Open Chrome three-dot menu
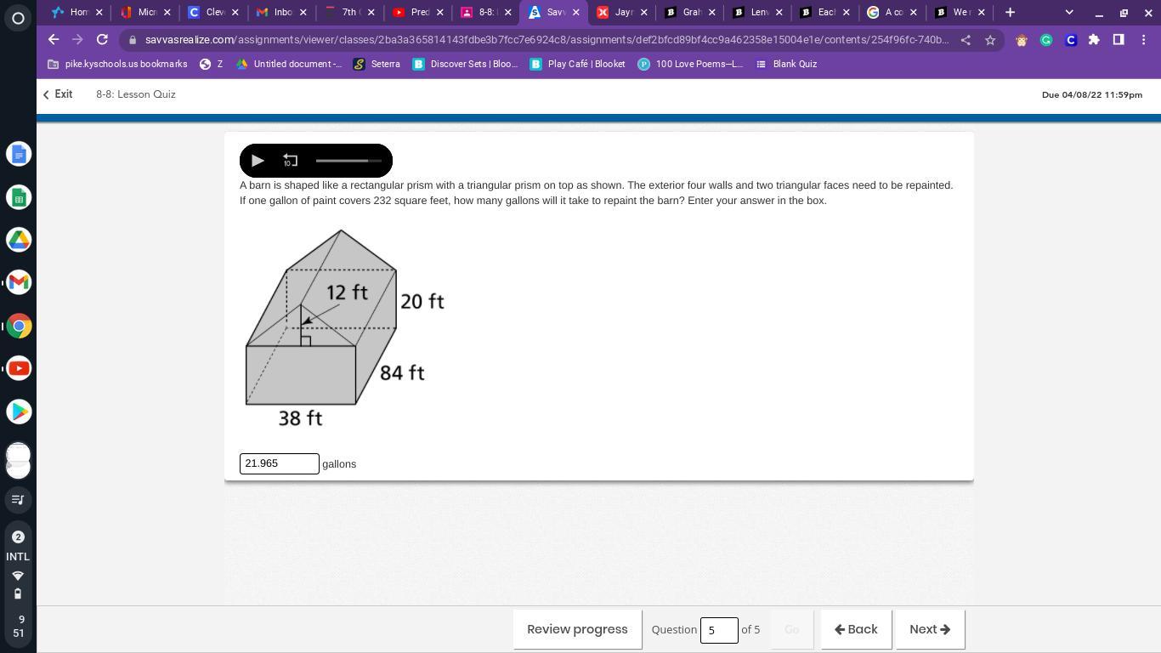Viewport: 1161px width, 653px height. pos(1143,40)
